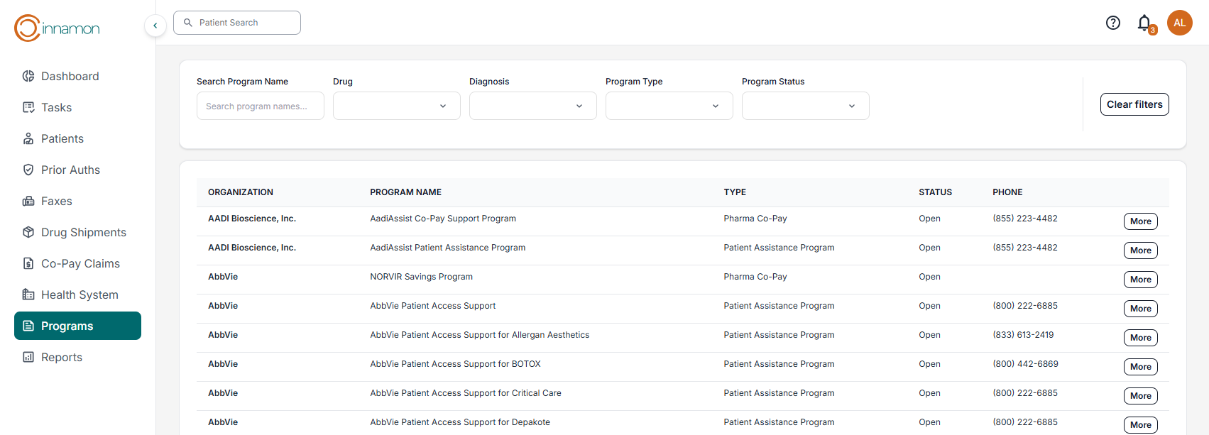This screenshot has height=435, width=1209.
Task: Open the Diagnosis filter dropdown
Action: coord(532,106)
